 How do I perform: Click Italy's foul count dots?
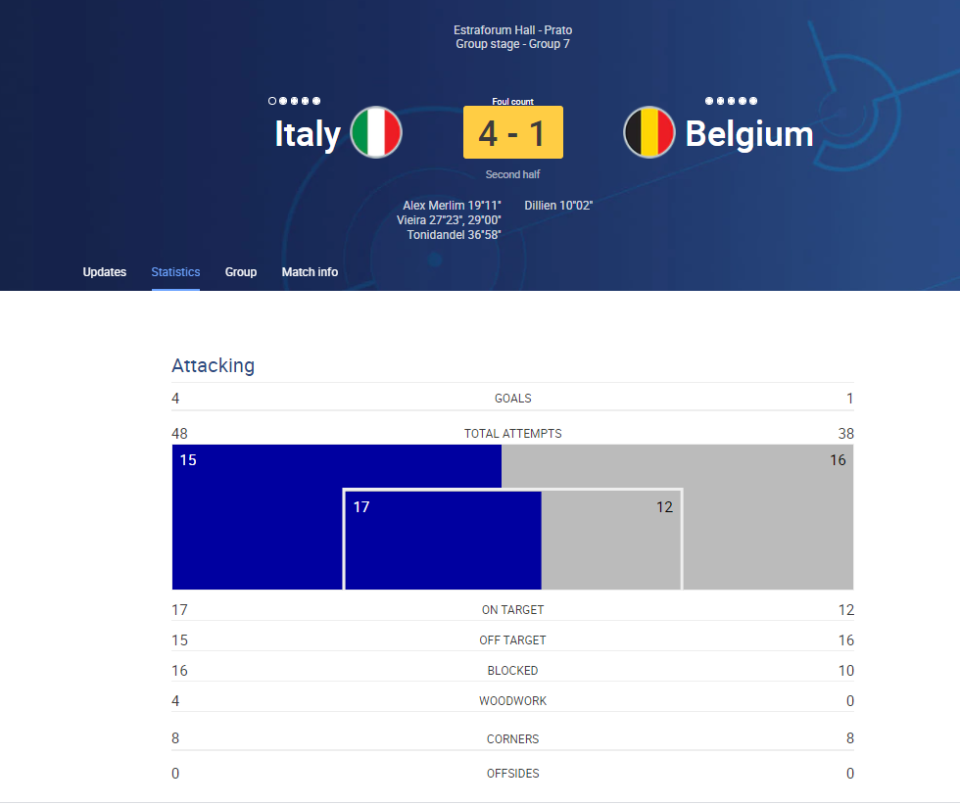pos(295,101)
